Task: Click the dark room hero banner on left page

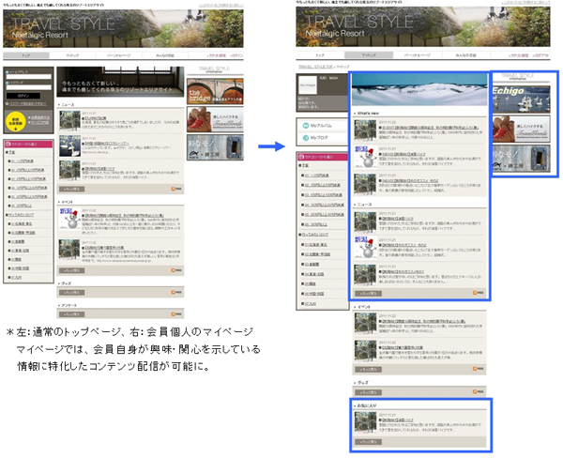Action: [x=120, y=82]
